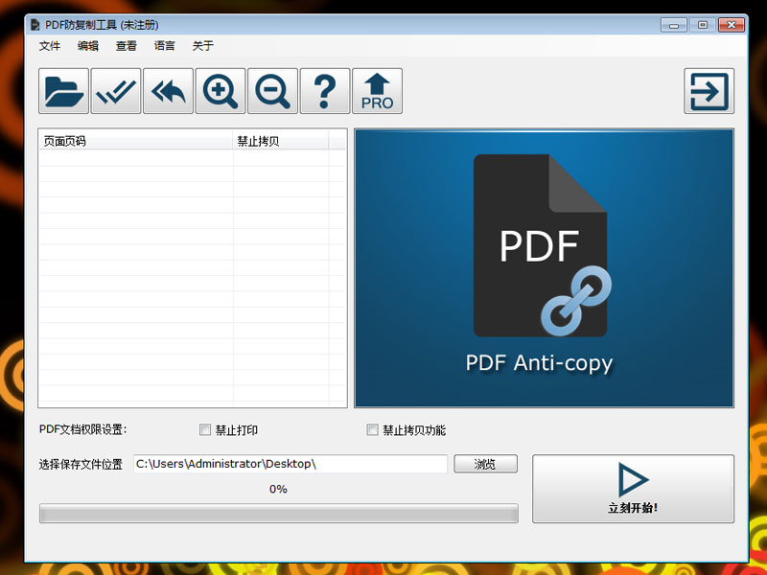Enable the 禁止打印 checkbox
Viewport: 767px width, 575px height.
click(205, 430)
